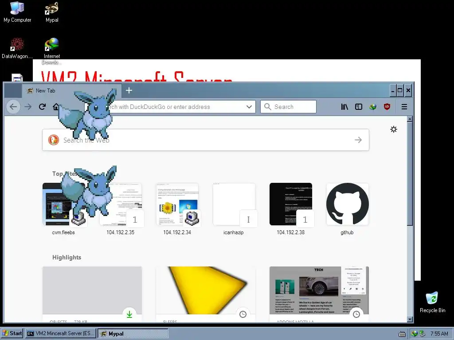Expand the address bar history dropdown
Image resolution: width=454 pixels, height=340 pixels.
point(249,107)
